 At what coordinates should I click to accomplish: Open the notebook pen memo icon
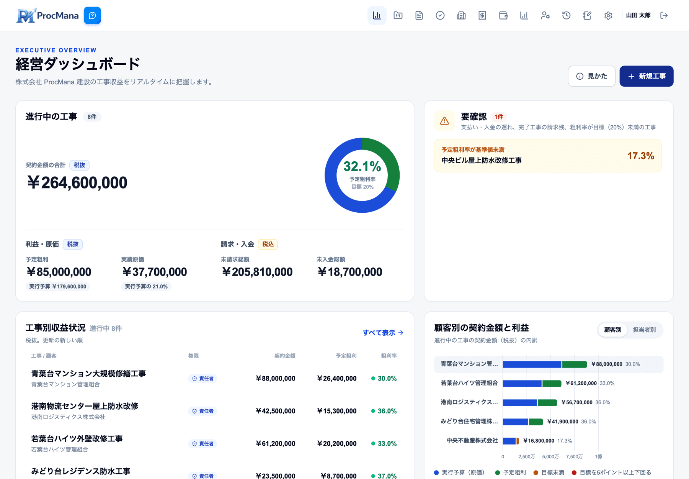coord(587,15)
